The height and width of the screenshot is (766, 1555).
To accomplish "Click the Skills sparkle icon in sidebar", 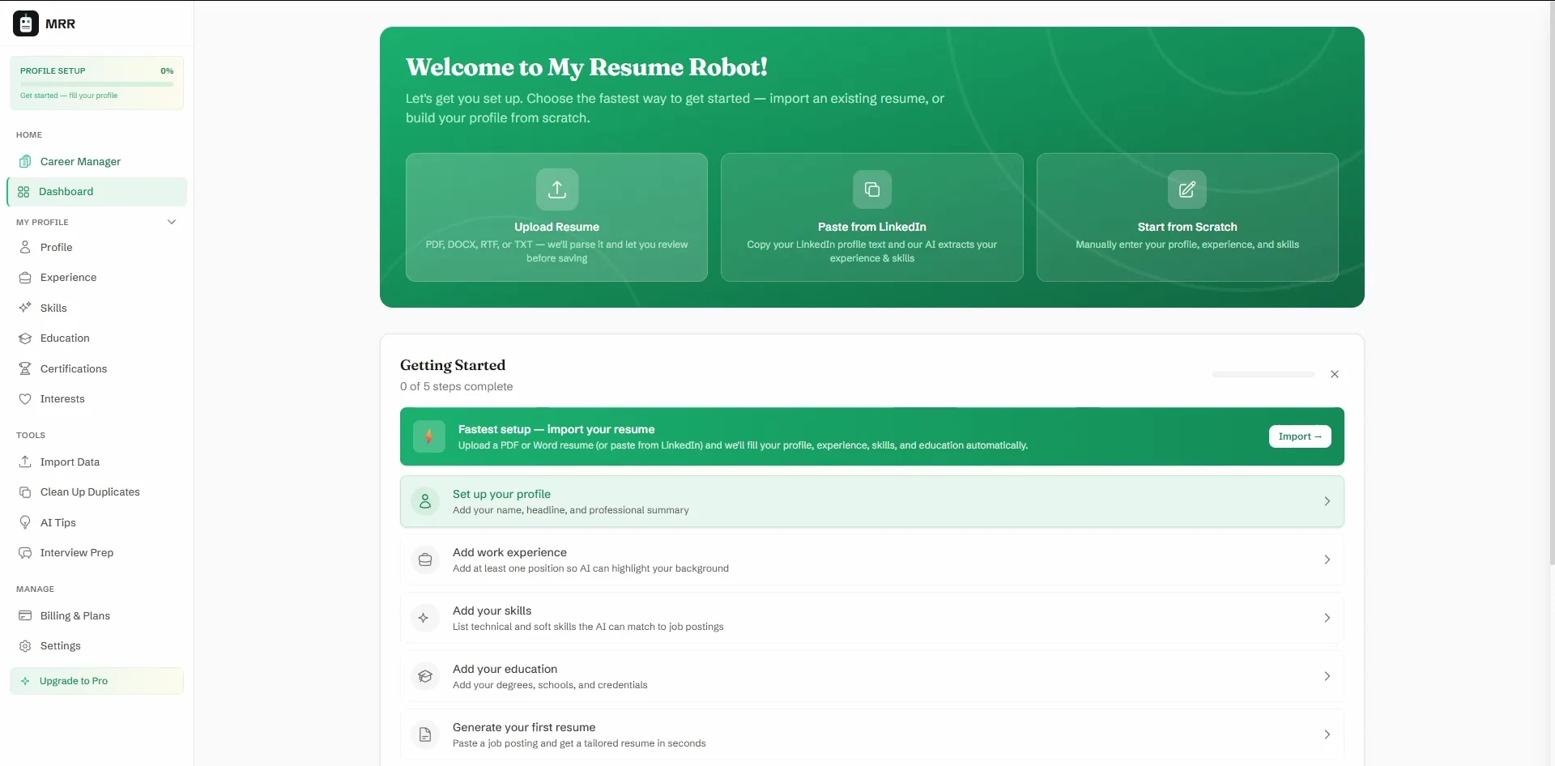I will (25, 308).
